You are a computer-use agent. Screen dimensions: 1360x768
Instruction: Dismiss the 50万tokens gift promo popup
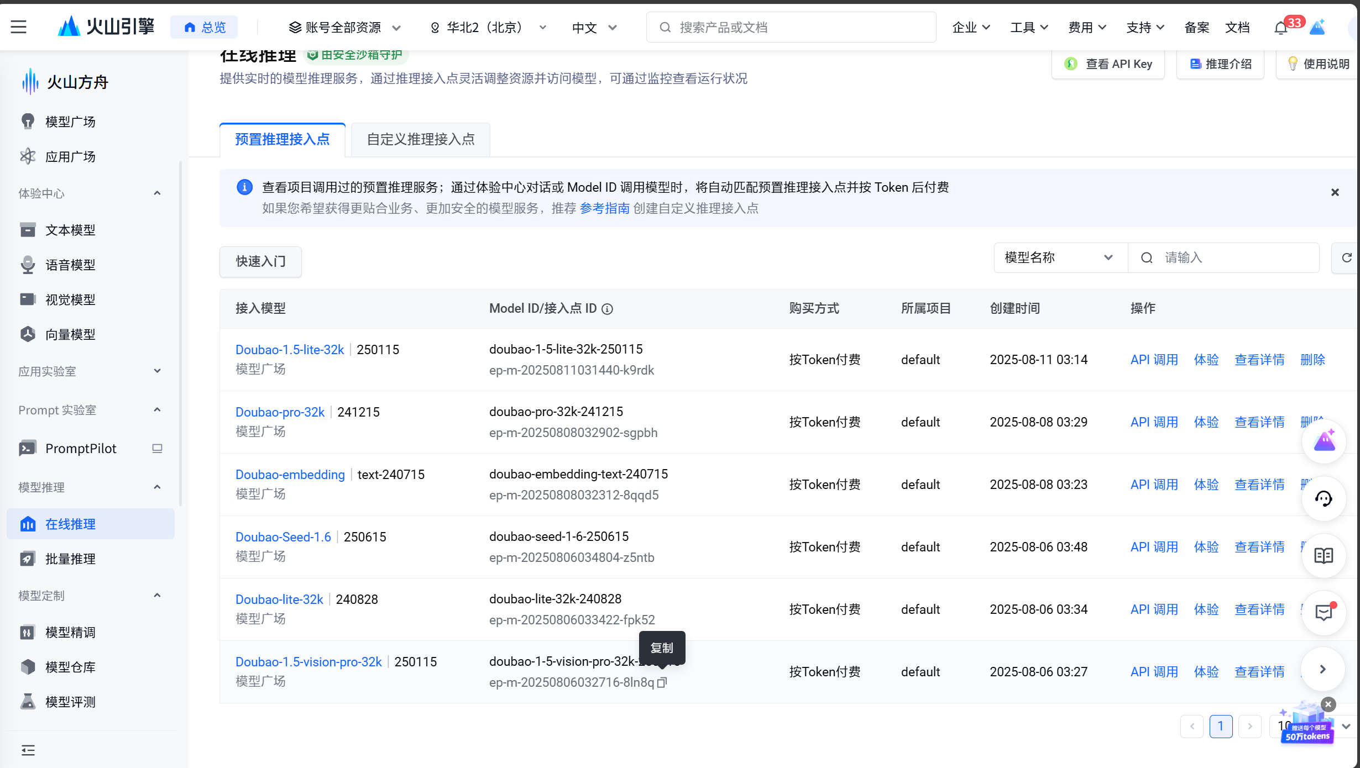click(1328, 704)
